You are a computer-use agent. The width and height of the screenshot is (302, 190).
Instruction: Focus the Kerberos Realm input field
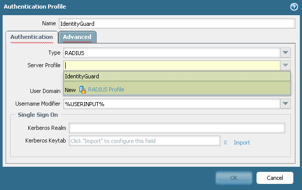[177, 128]
